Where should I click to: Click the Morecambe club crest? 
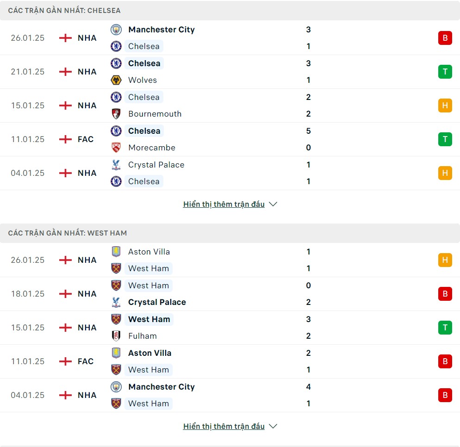116,148
